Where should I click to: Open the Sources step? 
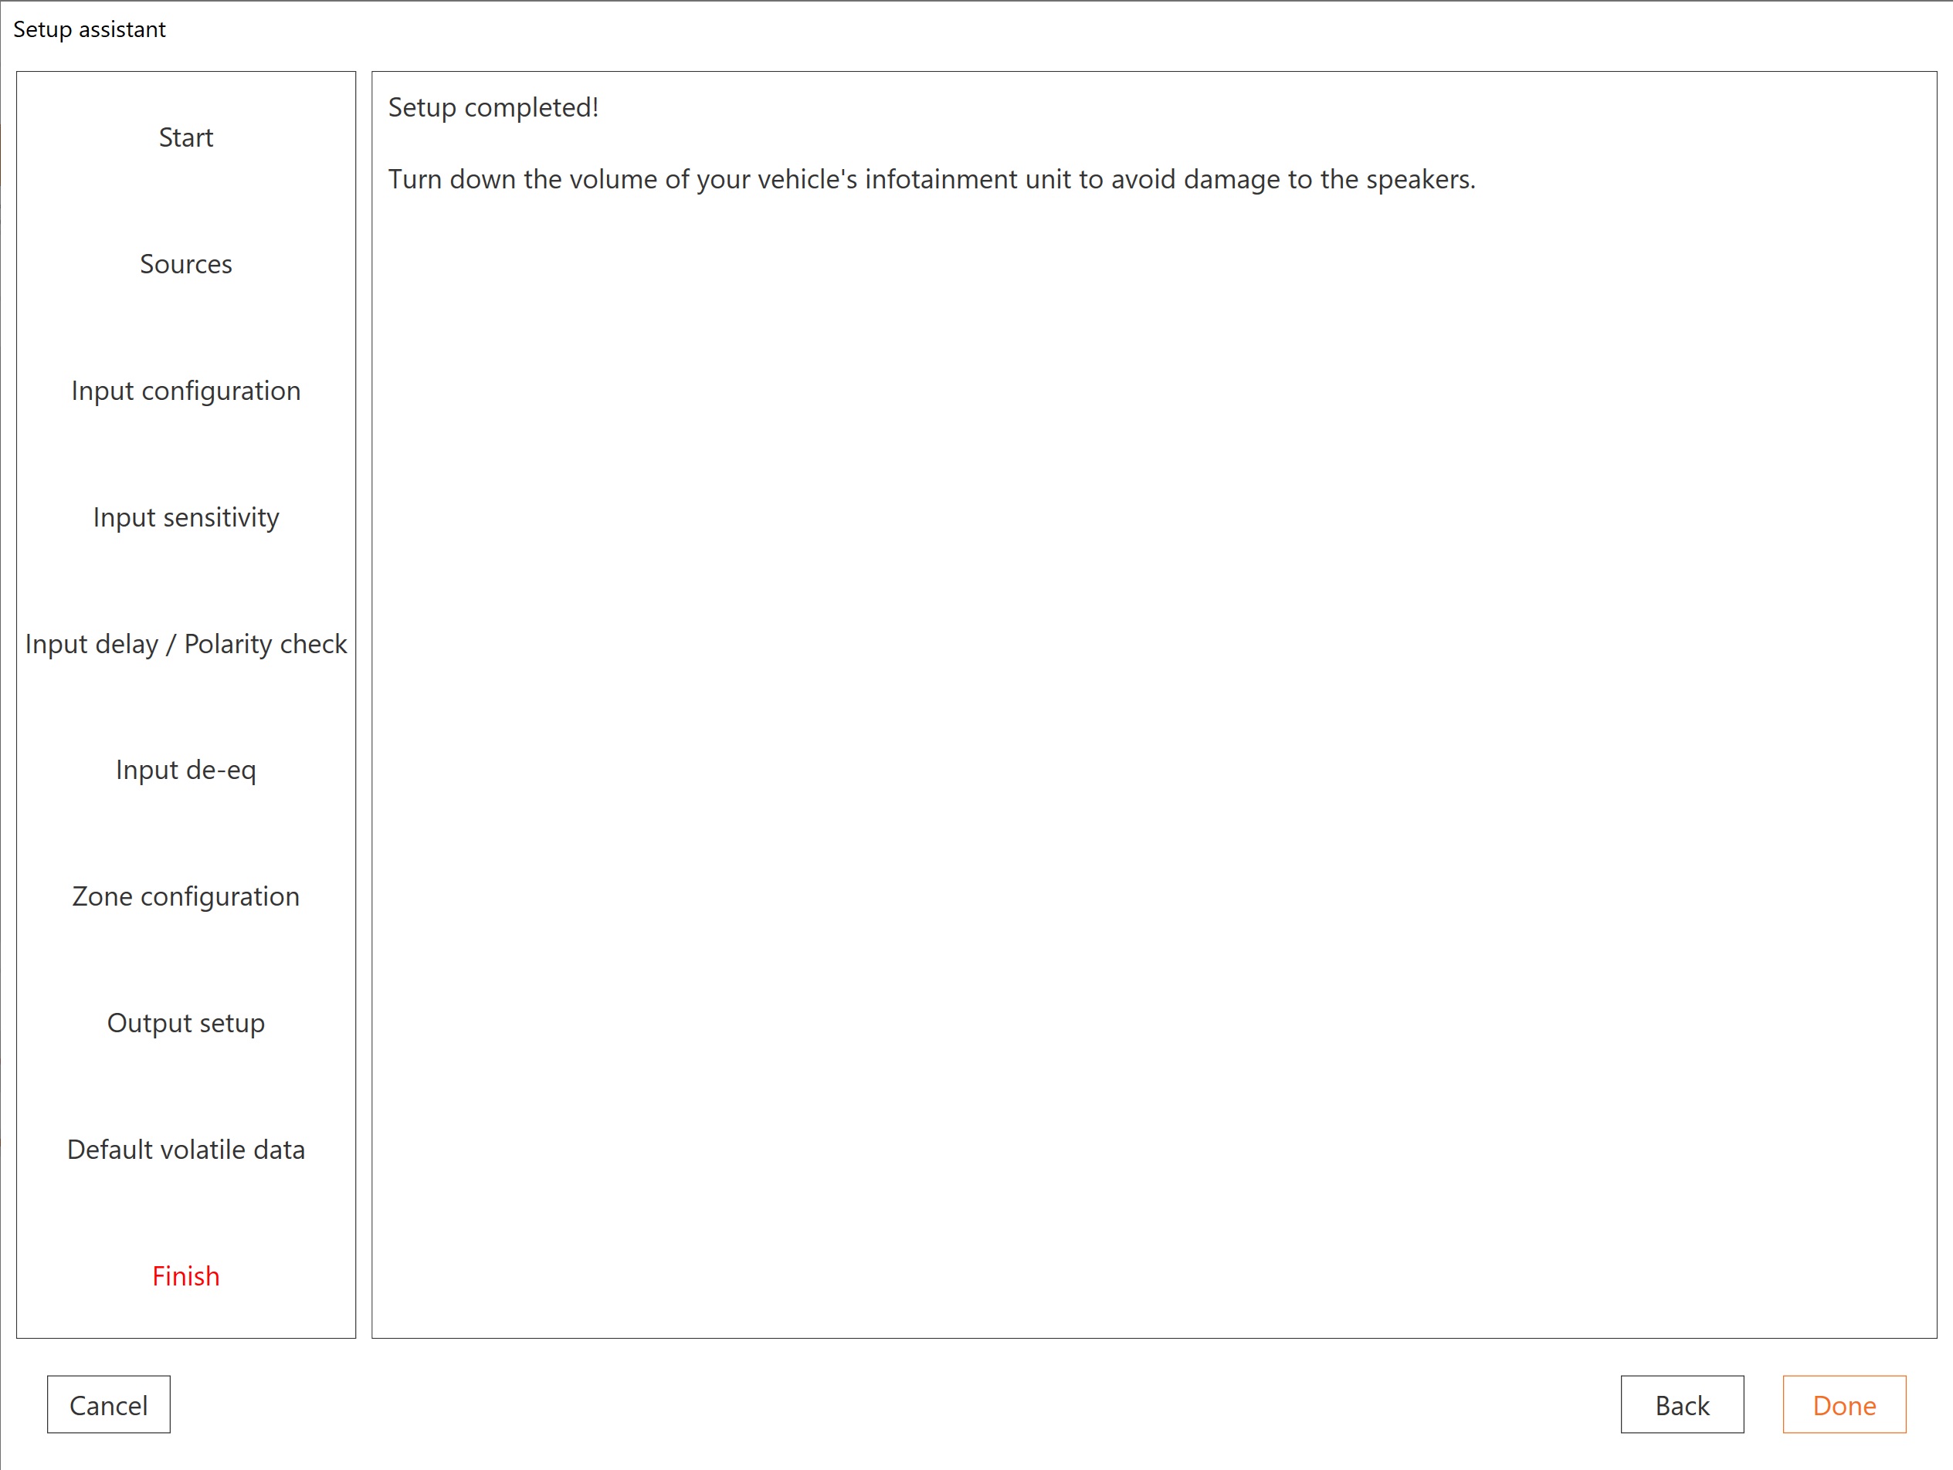coord(185,264)
